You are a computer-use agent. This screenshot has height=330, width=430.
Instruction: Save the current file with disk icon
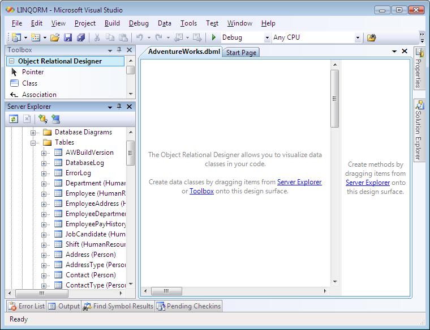(68, 37)
